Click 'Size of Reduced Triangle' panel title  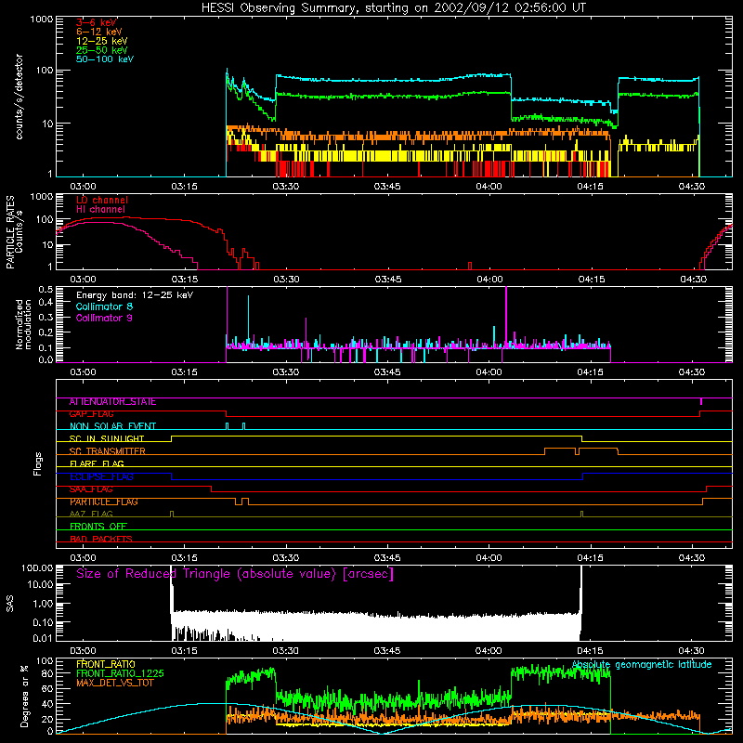235,574
